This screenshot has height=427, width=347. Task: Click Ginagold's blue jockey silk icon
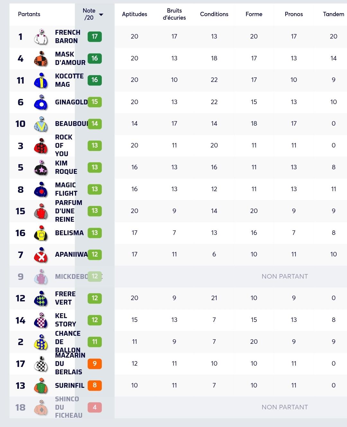[x=41, y=102]
